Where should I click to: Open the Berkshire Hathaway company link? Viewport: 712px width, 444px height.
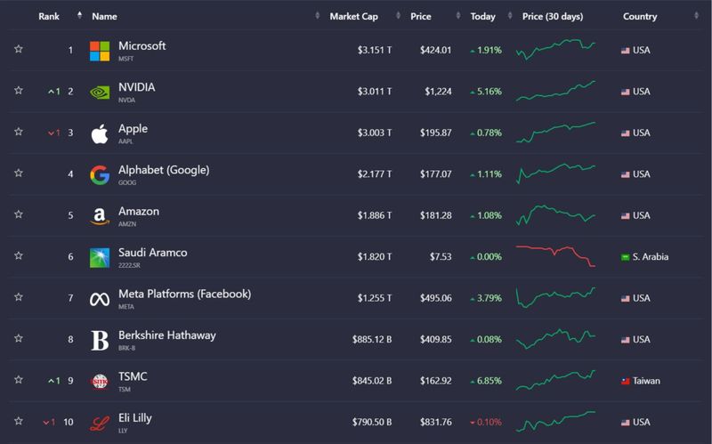[167, 335]
